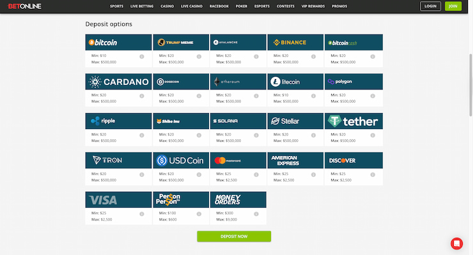Screen dimensions: 473x255
Task: Click Ethereum's "Max: $500,000" text
Action: tap(229, 102)
